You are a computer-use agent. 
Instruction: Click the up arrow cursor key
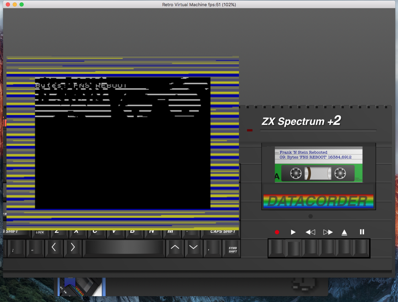point(175,248)
